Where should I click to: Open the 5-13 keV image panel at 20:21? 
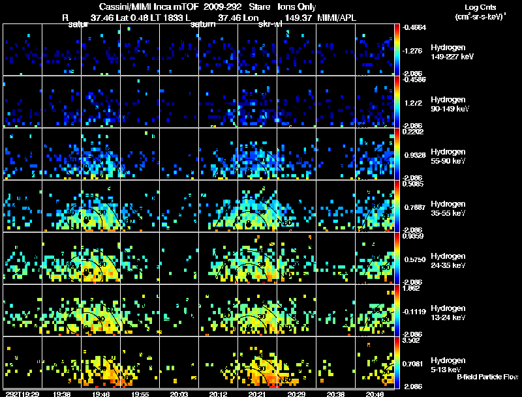(257, 362)
